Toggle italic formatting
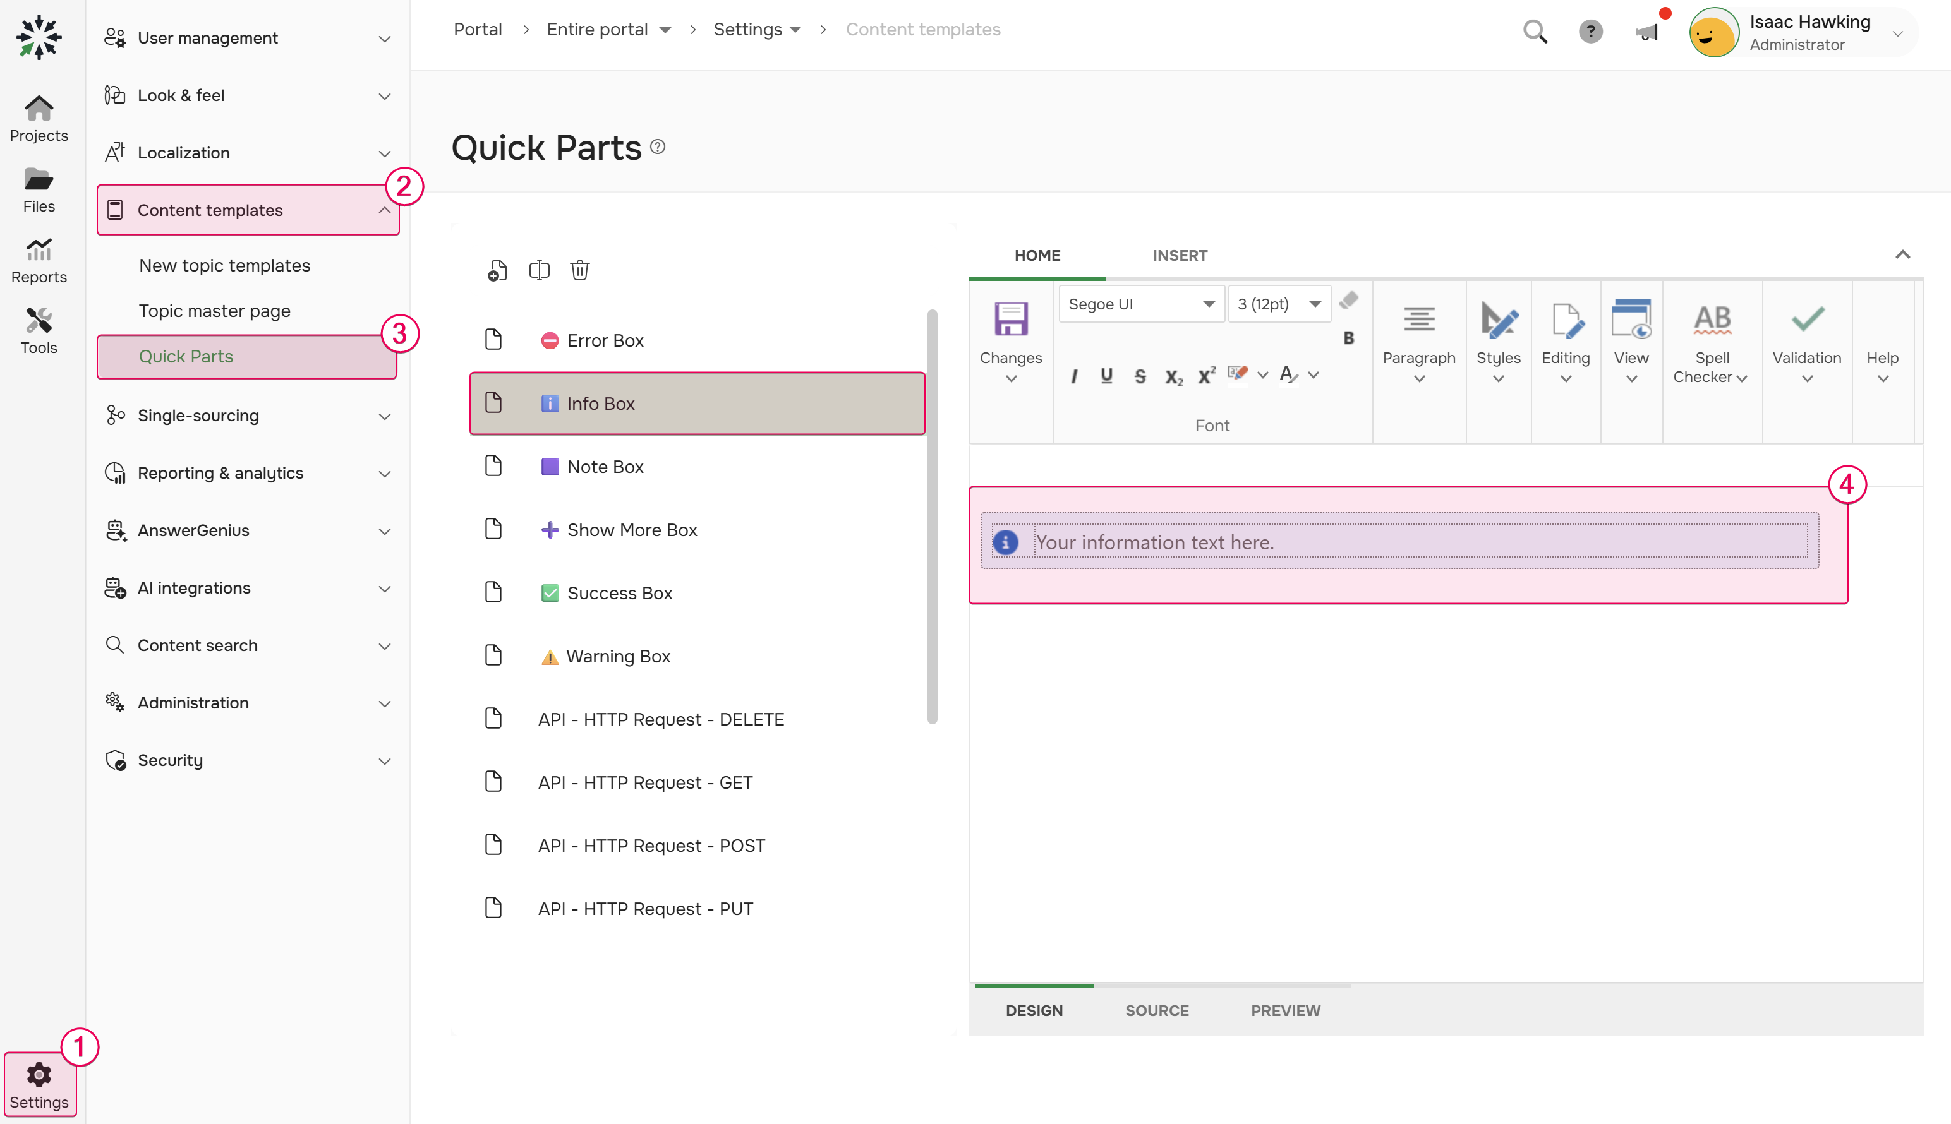 point(1073,376)
